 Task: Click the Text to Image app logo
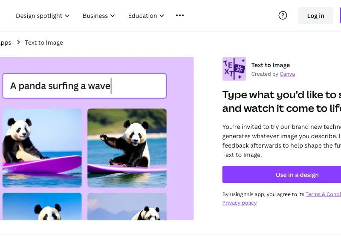pos(234,69)
